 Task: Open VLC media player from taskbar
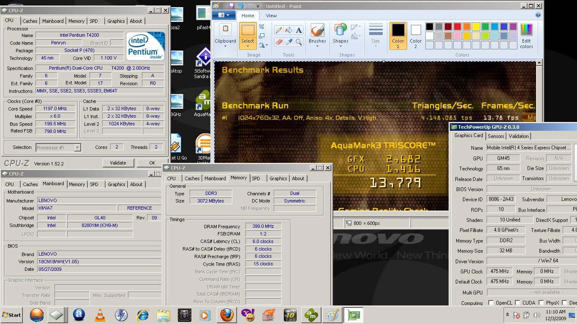pyautogui.click(x=100, y=315)
